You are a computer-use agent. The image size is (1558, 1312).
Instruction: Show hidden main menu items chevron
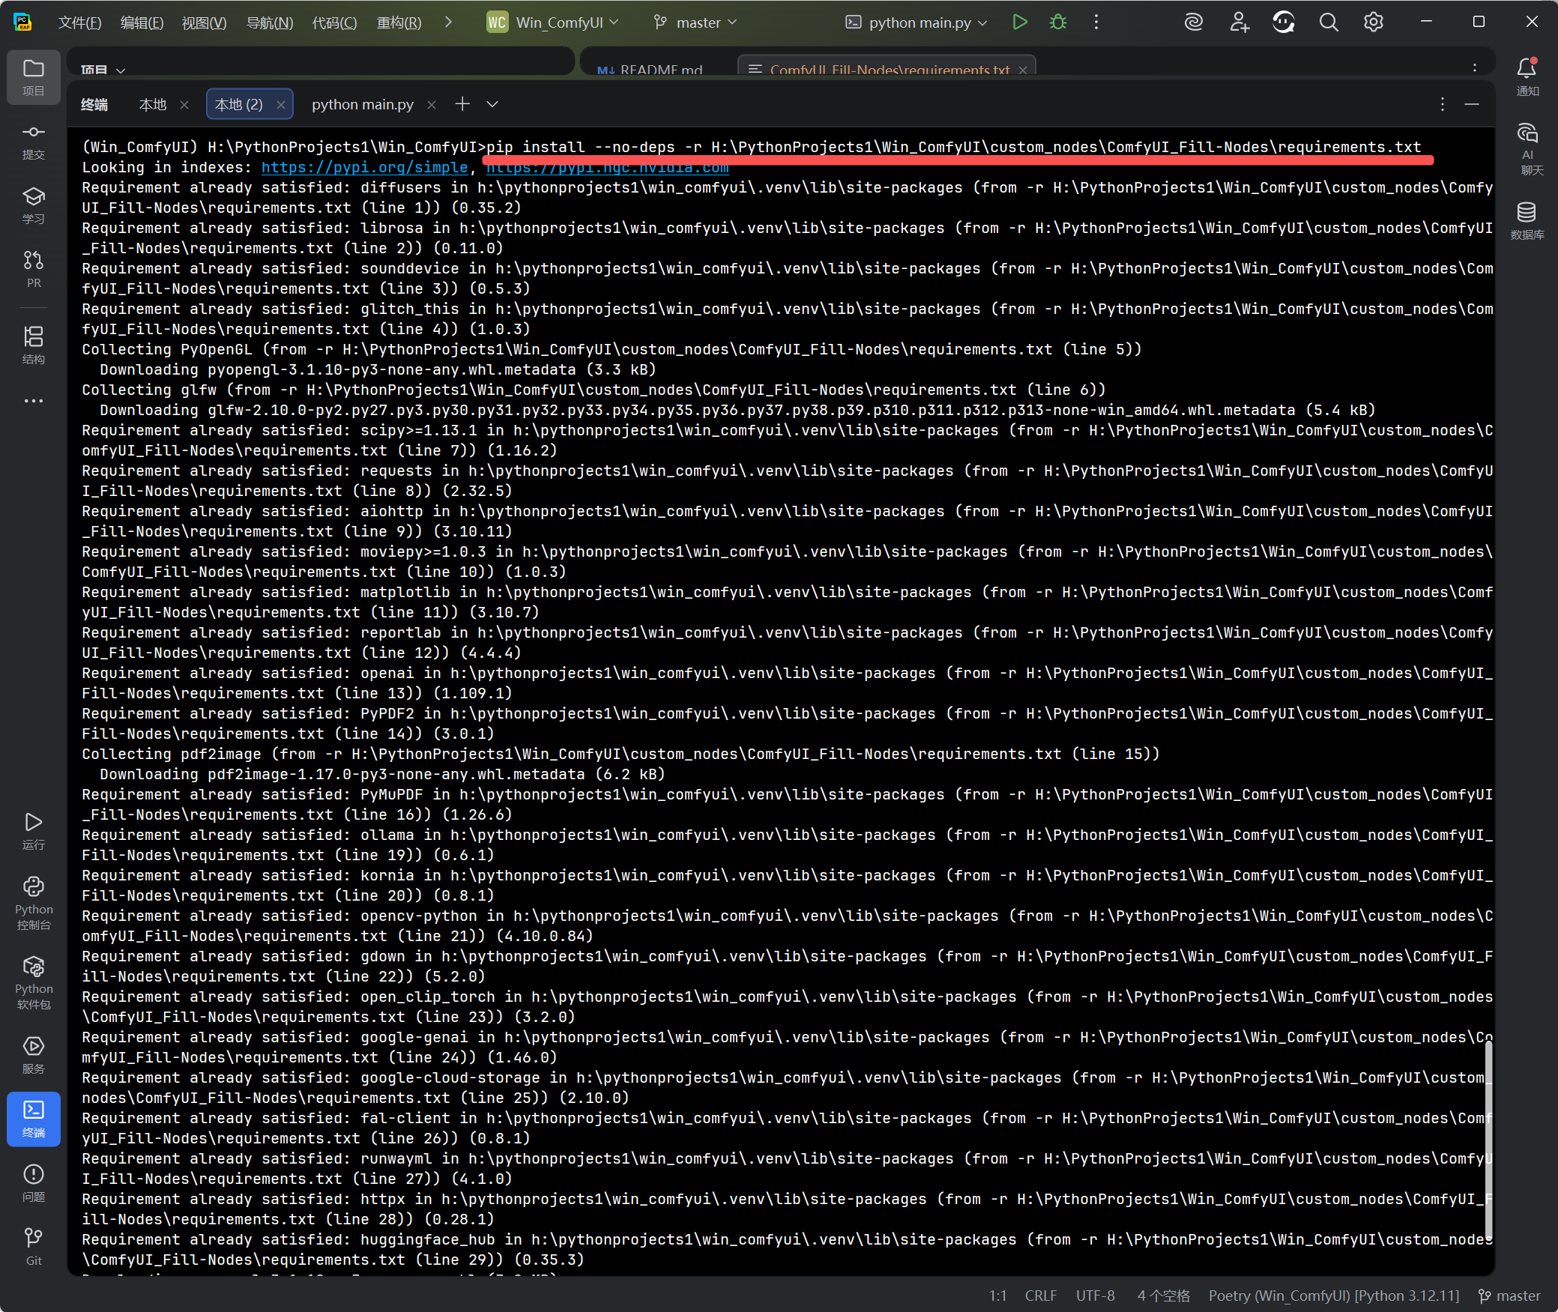[x=448, y=22]
